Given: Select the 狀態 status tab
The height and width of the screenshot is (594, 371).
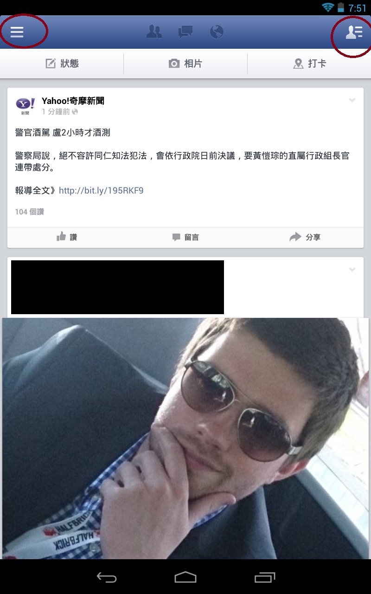Looking at the screenshot, I should click(x=62, y=64).
